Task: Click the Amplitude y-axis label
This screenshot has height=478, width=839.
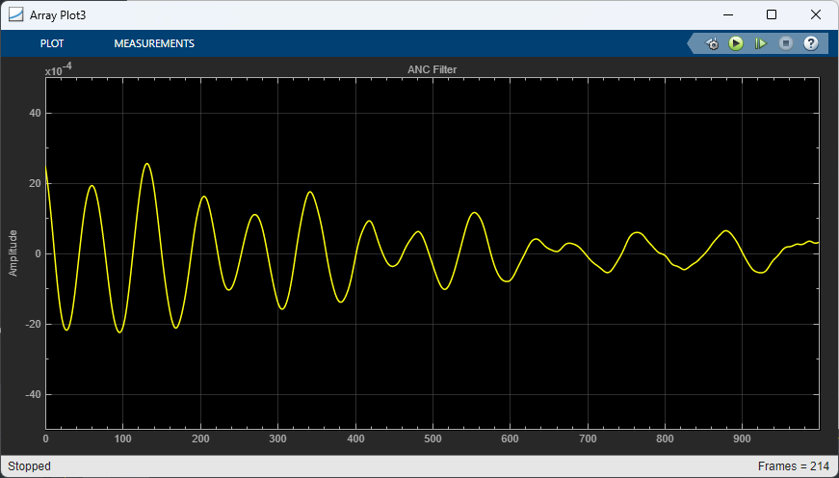Action: (13, 253)
